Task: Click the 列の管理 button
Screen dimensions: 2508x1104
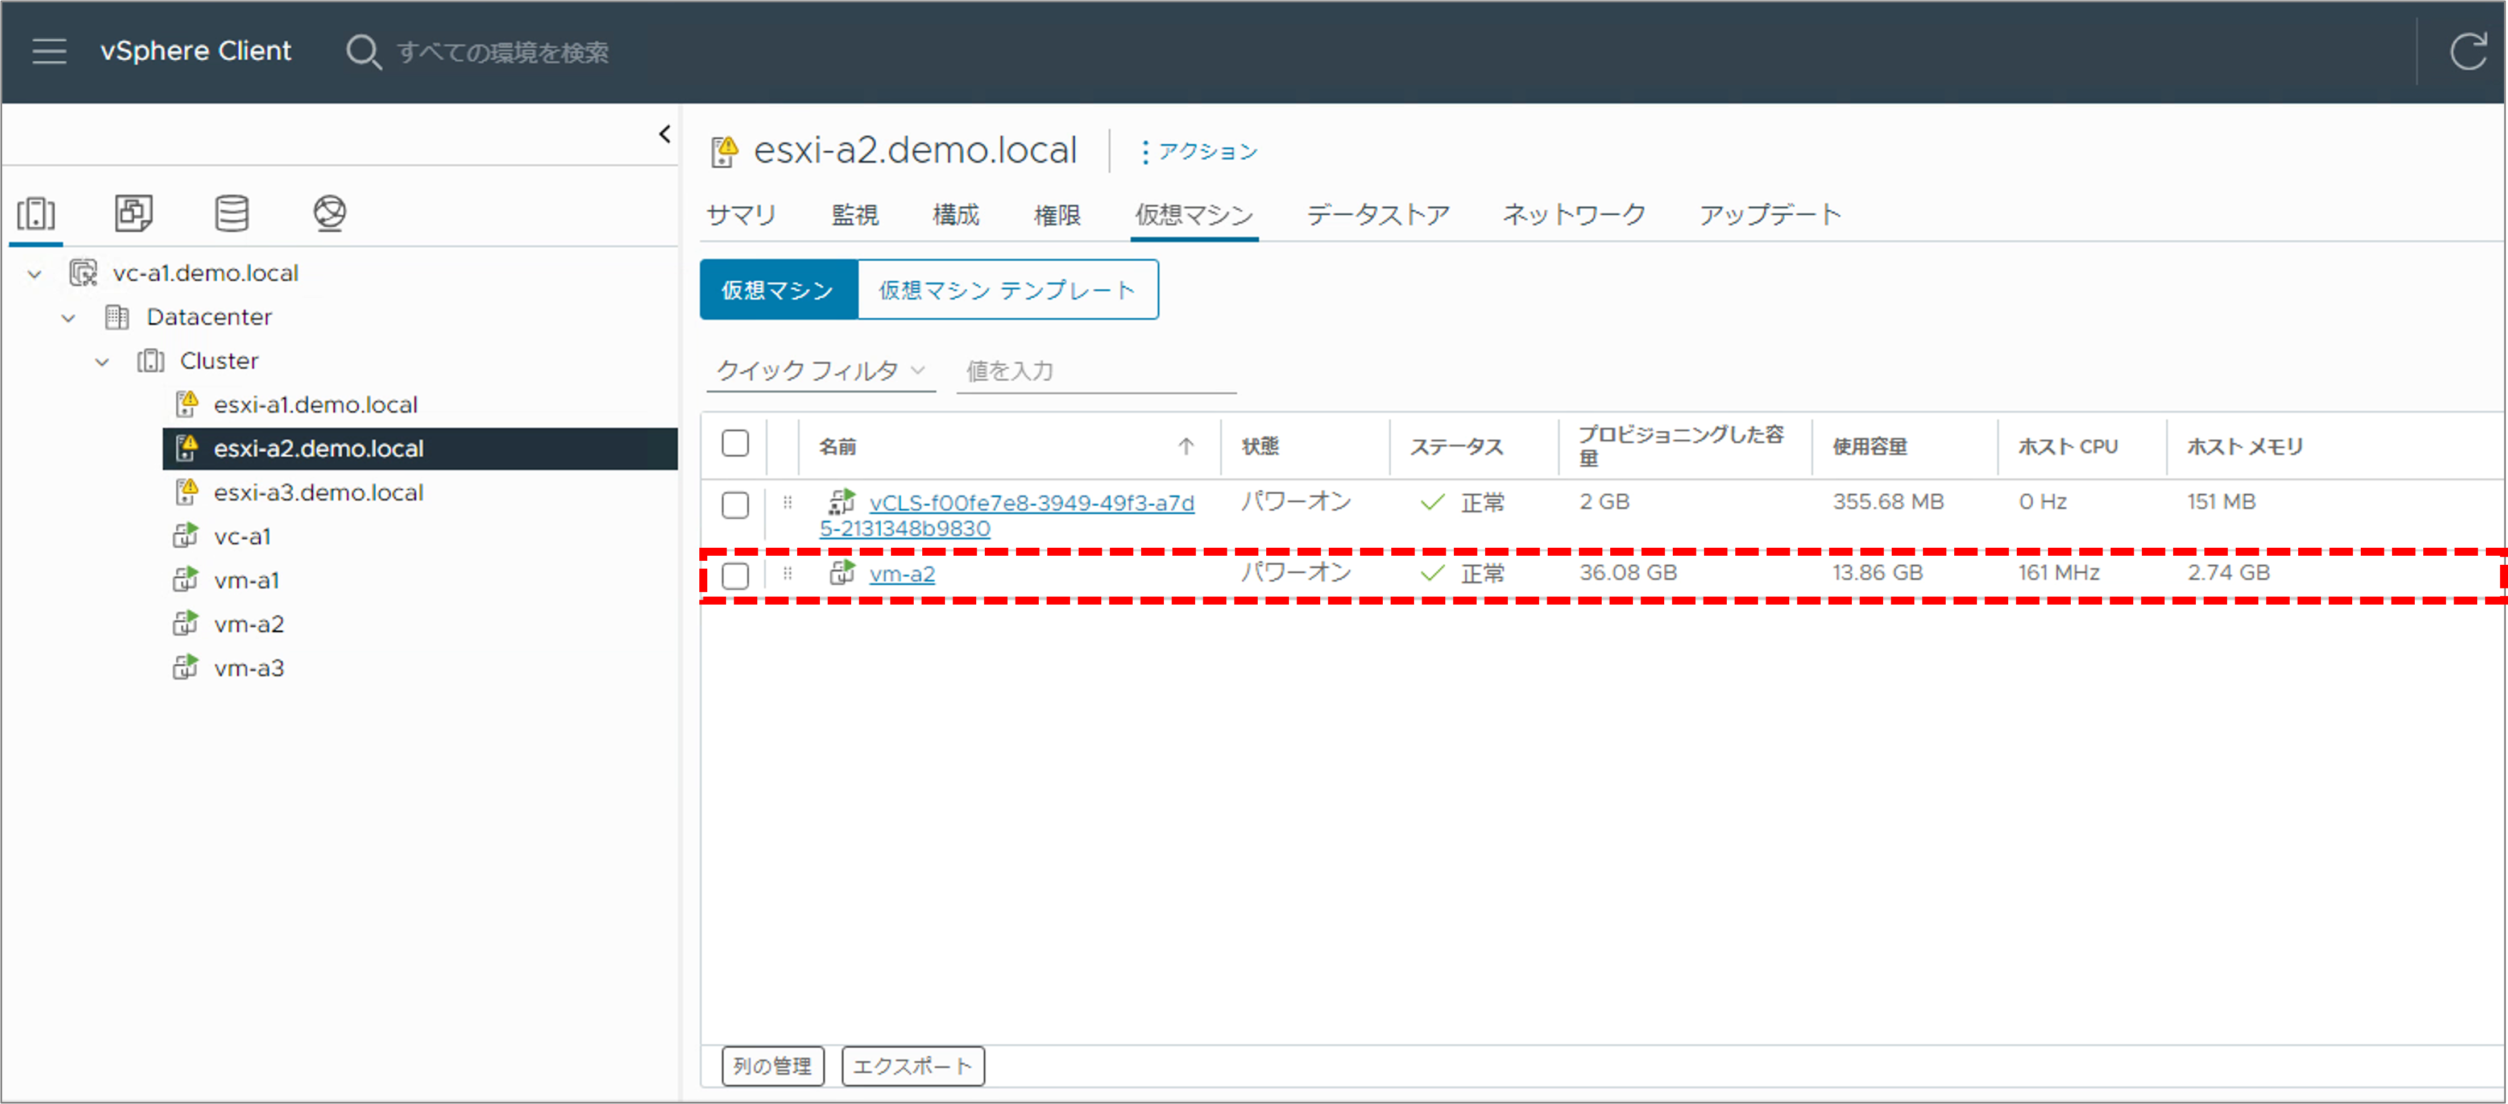Action: point(773,1066)
